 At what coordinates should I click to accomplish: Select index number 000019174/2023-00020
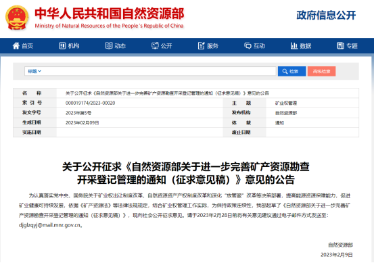click(x=90, y=103)
